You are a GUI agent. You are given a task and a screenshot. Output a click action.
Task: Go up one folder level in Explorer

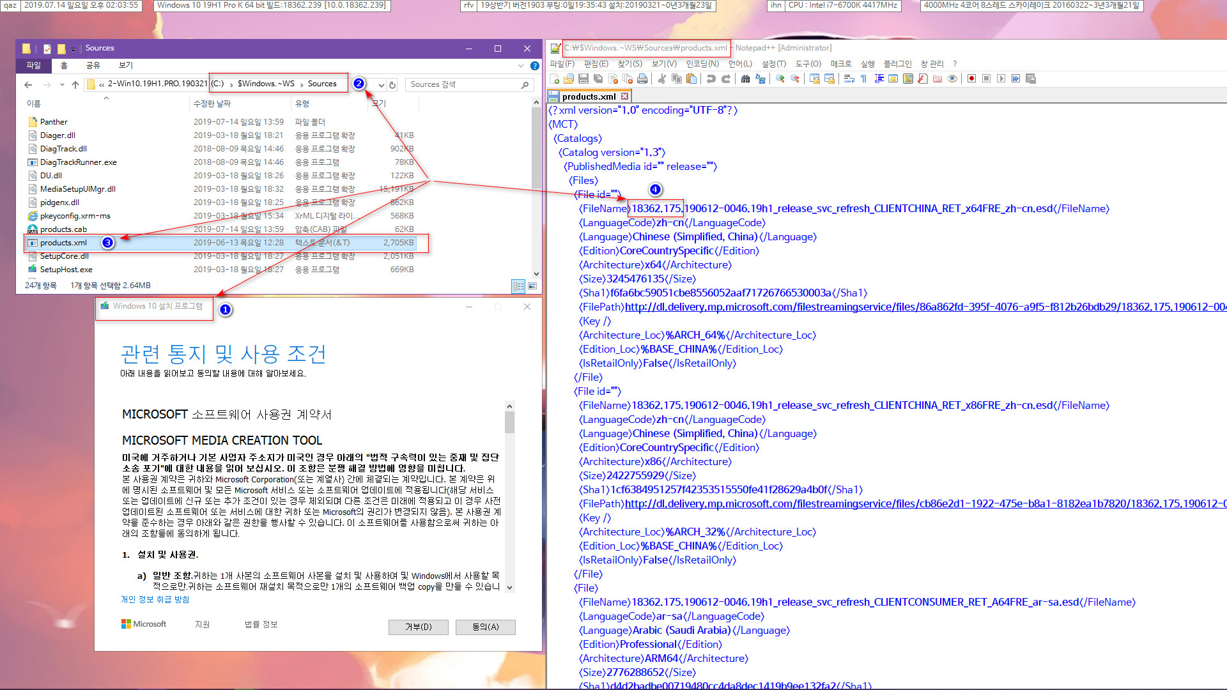tap(75, 84)
